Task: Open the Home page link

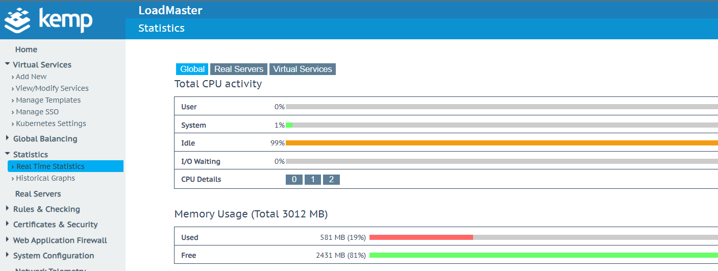Action: [x=26, y=50]
